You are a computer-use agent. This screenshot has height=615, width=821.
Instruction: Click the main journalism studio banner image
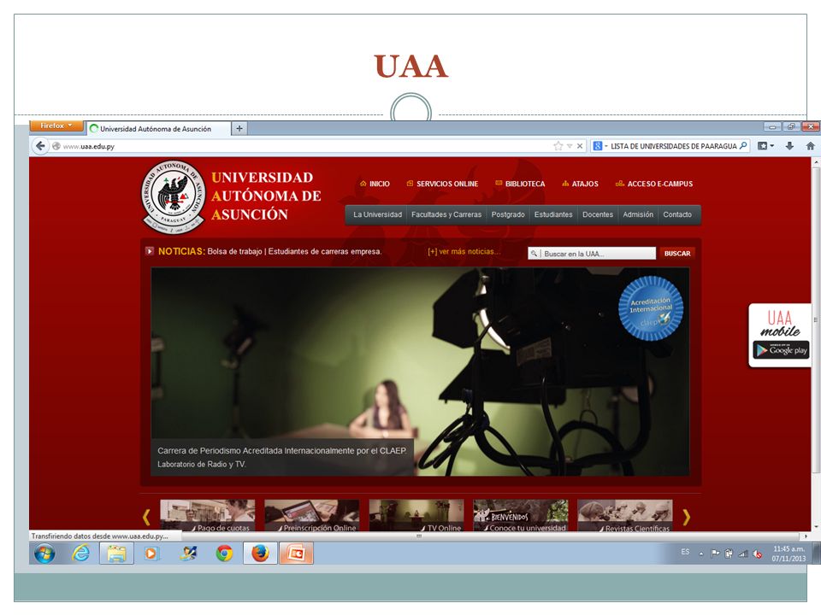click(x=420, y=372)
